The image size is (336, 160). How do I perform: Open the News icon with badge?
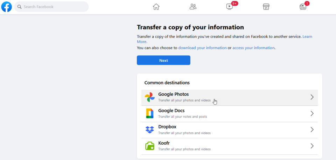302,7
